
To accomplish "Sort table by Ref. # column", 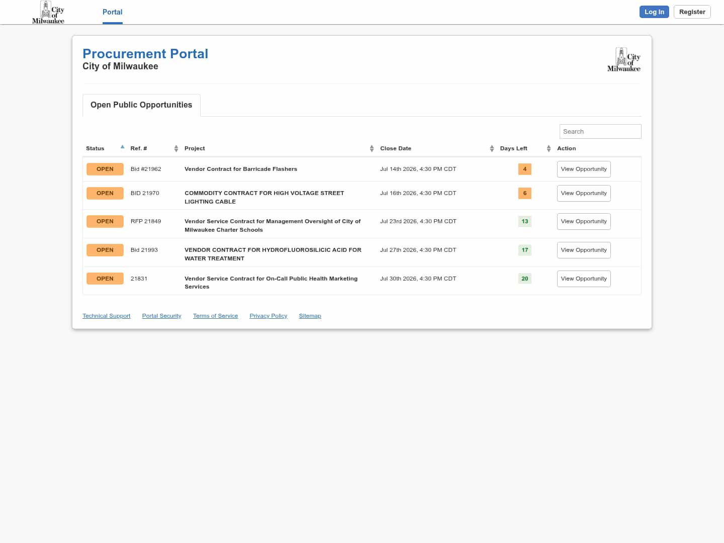I will coord(154,148).
